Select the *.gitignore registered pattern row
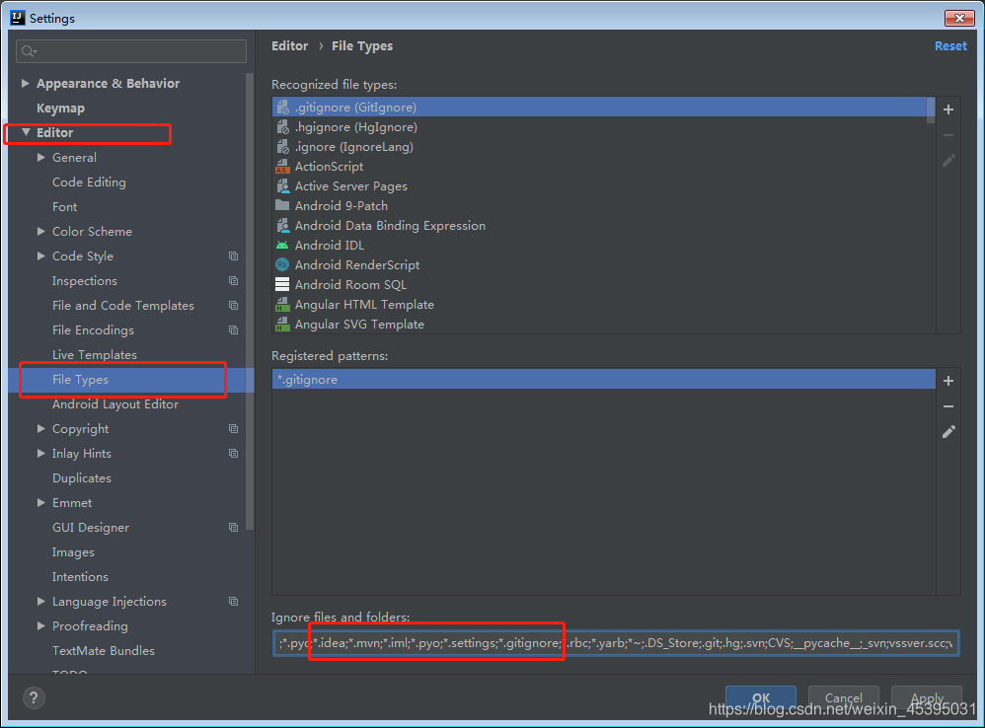The image size is (985, 728). 604,379
